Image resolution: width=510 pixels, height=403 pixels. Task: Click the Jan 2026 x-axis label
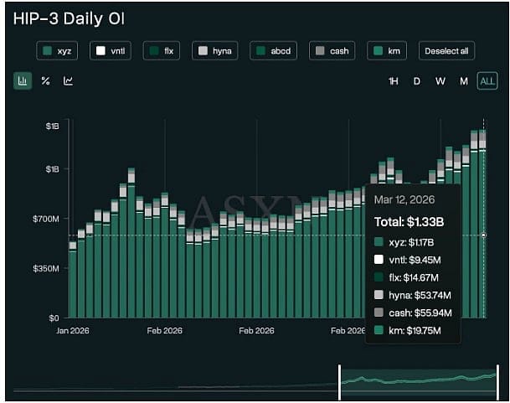pyautogui.click(x=73, y=331)
